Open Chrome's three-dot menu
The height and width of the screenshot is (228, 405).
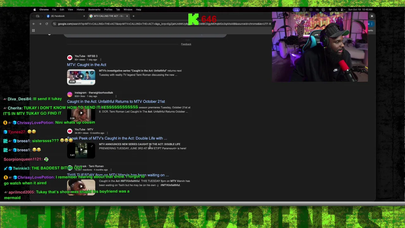(372, 24)
